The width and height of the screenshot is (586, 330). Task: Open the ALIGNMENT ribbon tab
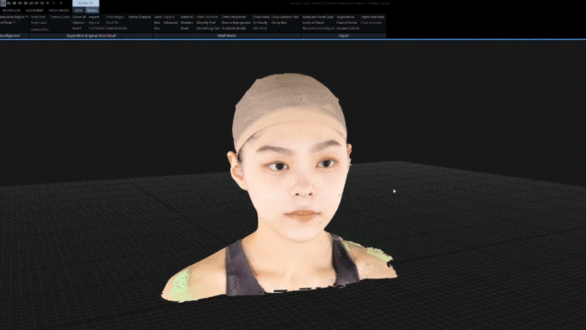34,10
